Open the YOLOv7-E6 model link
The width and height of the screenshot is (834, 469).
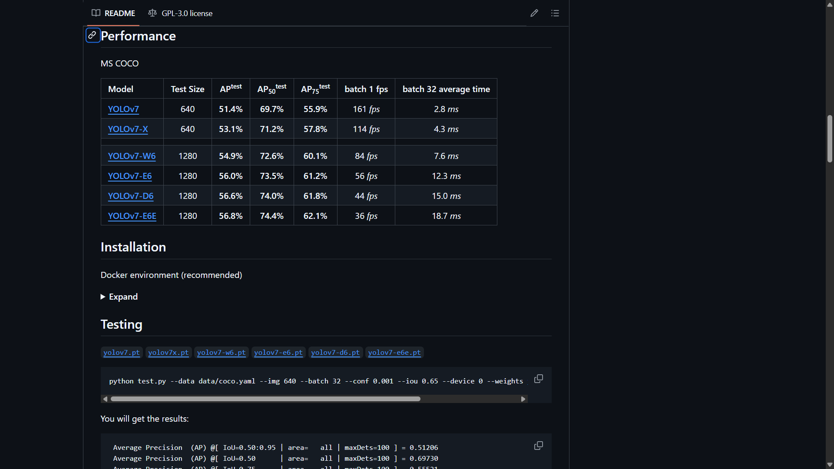(130, 176)
